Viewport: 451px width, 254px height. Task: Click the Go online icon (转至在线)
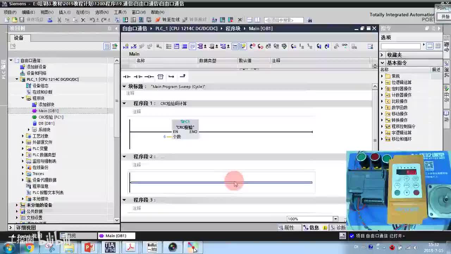(168, 20)
